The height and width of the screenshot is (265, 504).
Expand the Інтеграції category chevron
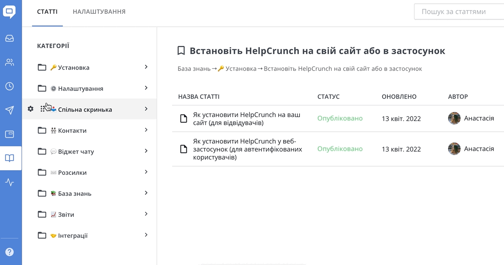146,235
